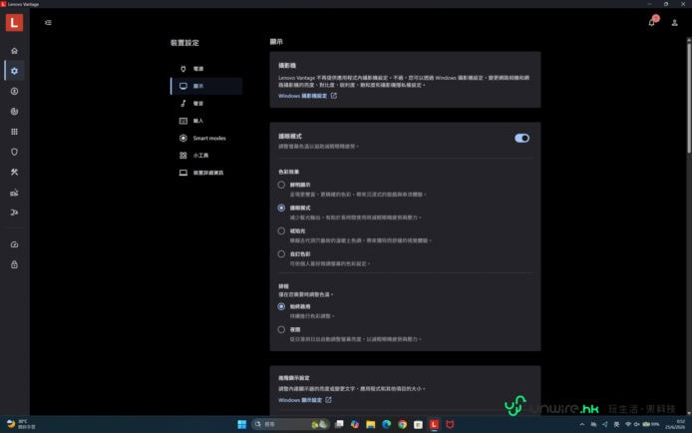Open the Windows camera settings link

(x=303, y=96)
